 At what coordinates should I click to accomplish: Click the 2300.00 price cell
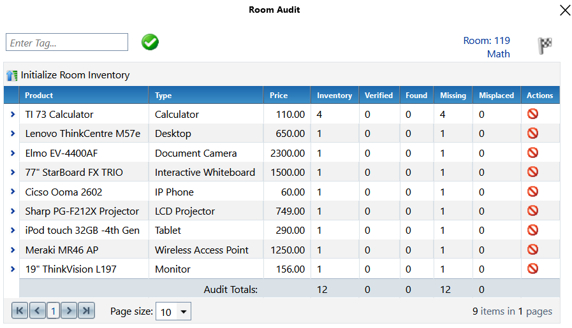pos(288,153)
